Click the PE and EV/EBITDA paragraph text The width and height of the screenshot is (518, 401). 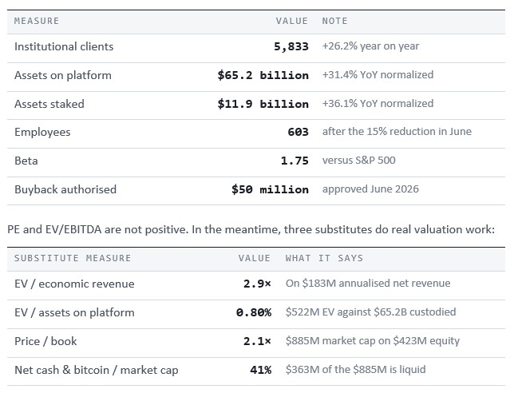coord(251,230)
